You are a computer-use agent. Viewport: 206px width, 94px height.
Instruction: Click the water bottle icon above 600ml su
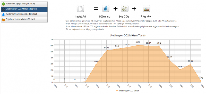tap(106, 9)
